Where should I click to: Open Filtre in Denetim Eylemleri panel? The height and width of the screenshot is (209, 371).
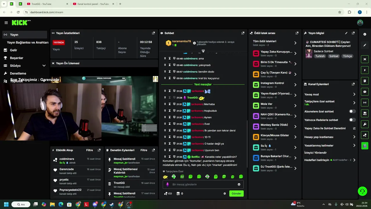(x=144, y=150)
